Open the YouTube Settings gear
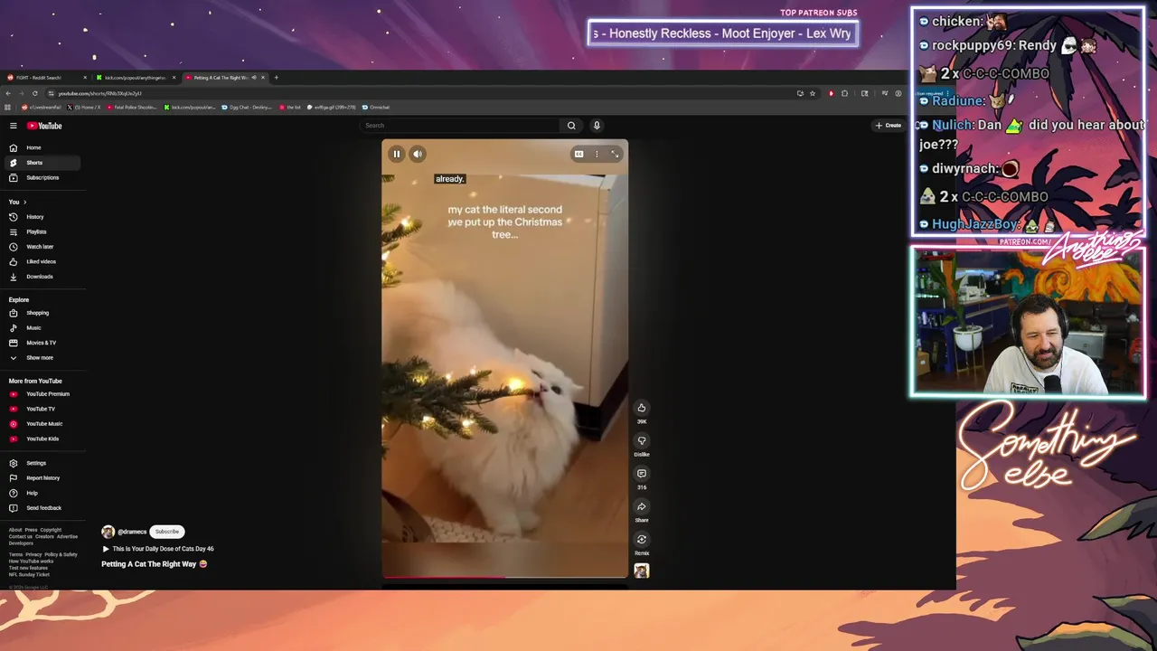The width and height of the screenshot is (1157, 651). pos(14,463)
